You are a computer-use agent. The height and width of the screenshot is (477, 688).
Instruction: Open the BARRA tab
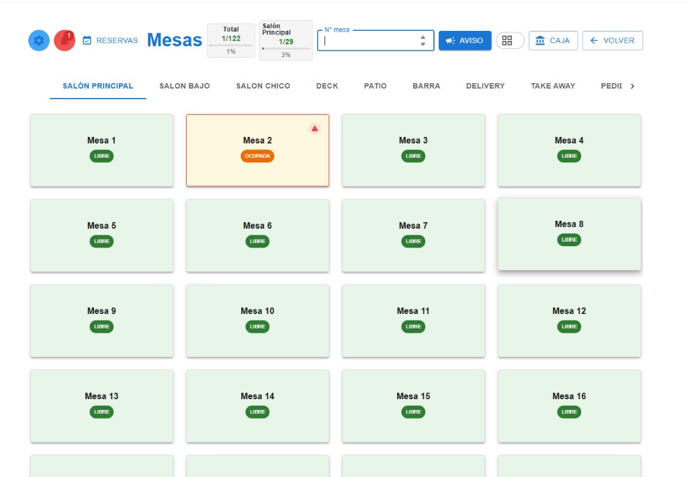click(x=427, y=86)
